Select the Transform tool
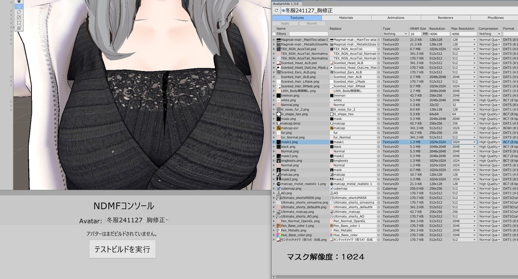 pos(19,28)
